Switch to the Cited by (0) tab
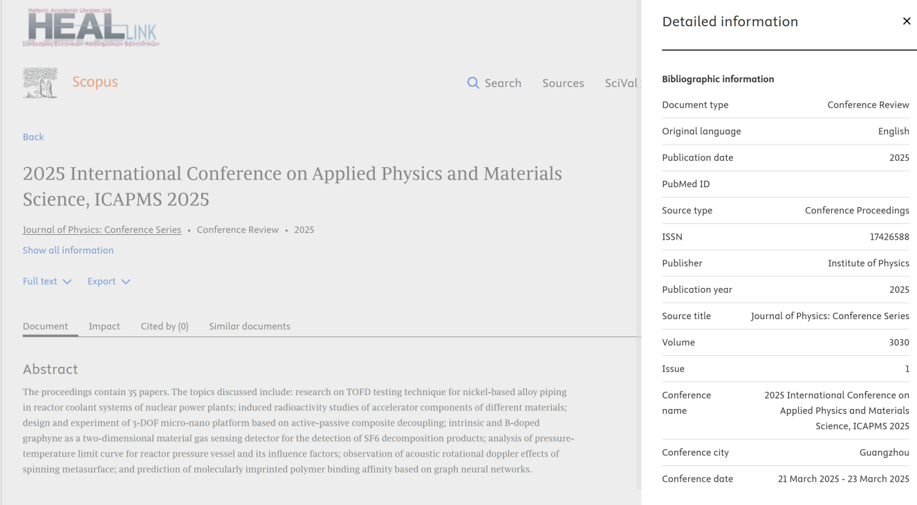 (165, 326)
